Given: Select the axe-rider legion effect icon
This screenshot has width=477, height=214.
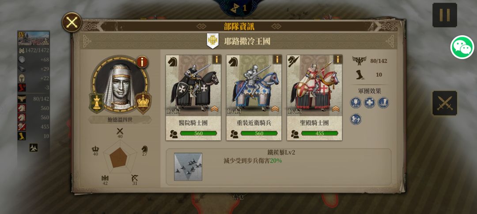Looking at the screenshot, I should click(356, 119).
